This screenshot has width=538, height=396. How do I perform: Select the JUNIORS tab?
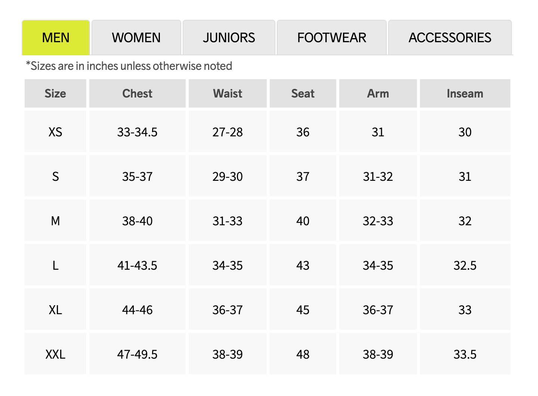[x=229, y=38]
